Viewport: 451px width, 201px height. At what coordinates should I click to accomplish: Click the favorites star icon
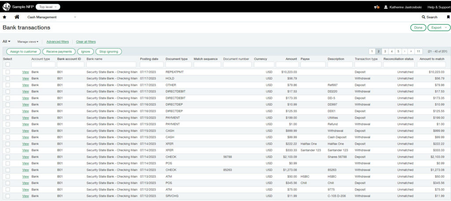4,17
